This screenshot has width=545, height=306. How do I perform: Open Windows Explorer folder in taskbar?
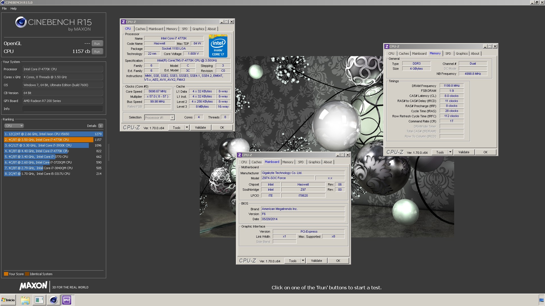25,300
